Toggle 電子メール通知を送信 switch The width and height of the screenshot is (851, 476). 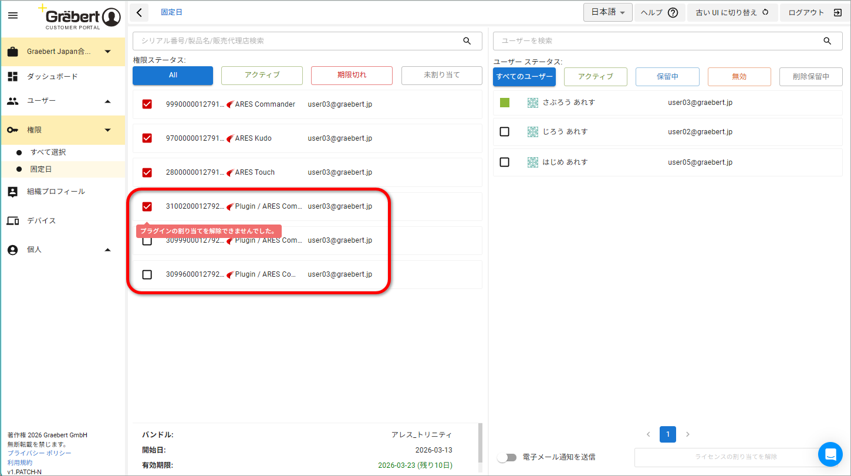506,457
